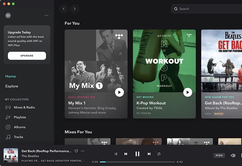Open the second mix thumbnail under Mixes For You
Screen dimensions: 242x166
click(x=139, y=141)
